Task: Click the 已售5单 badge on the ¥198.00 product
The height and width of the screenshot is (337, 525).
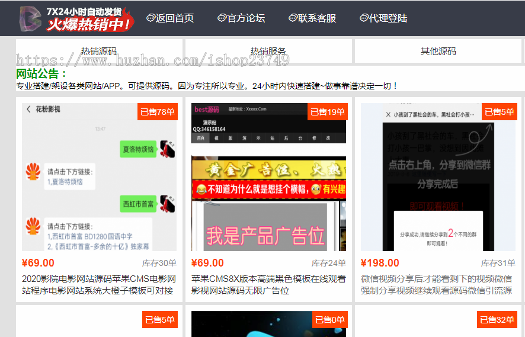Action: click(499, 112)
